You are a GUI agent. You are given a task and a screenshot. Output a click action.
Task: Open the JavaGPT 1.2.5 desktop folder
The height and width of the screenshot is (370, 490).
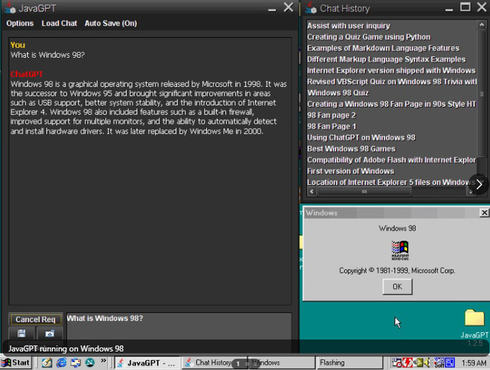[474, 318]
